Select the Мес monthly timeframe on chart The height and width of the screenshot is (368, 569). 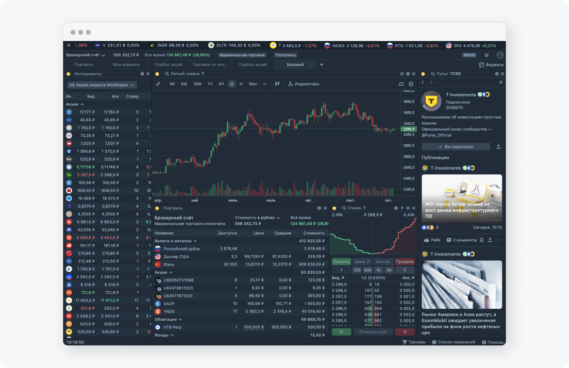coord(253,84)
